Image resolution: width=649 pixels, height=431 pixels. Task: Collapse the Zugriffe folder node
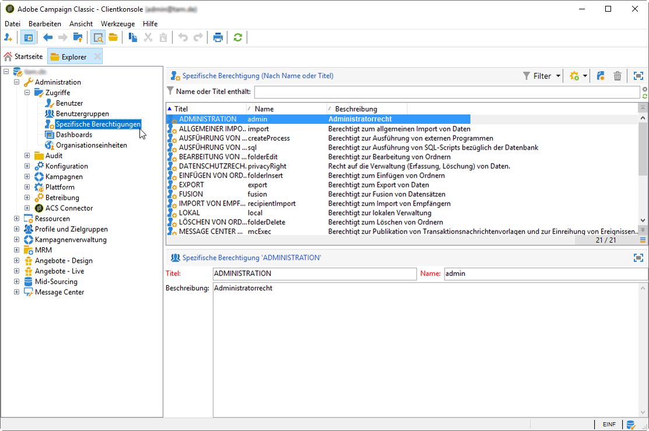coord(27,92)
